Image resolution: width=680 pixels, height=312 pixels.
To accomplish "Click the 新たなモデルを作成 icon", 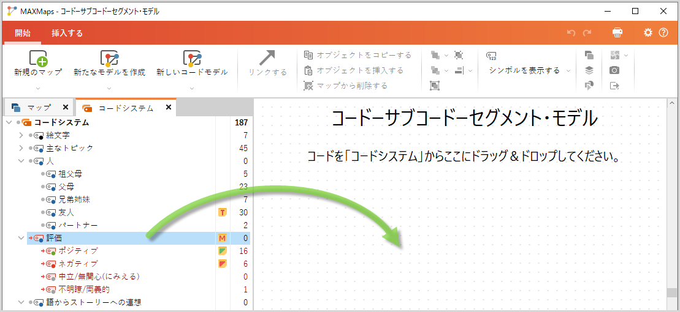I will (x=109, y=58).
